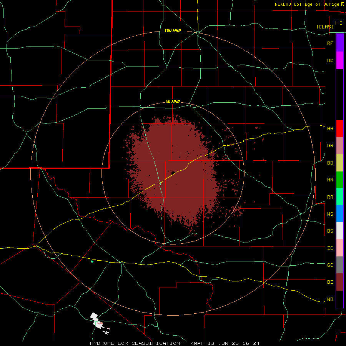
Task: Click the DS legend label
Action: click(x=330, y=231)
